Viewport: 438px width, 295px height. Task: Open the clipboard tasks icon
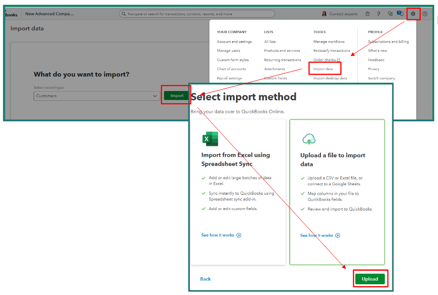click(368, 14)
